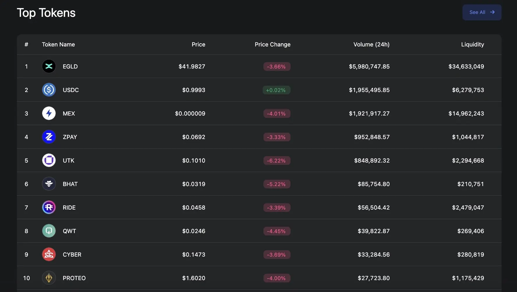Click the $1,175,429 liquidity value
This screenshot has height=292, width=517.
point(468,278)
